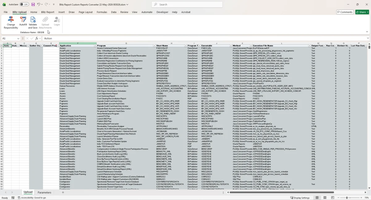Open the Comments pane button
The image size is (371, 200).
[x=345, y=12]
